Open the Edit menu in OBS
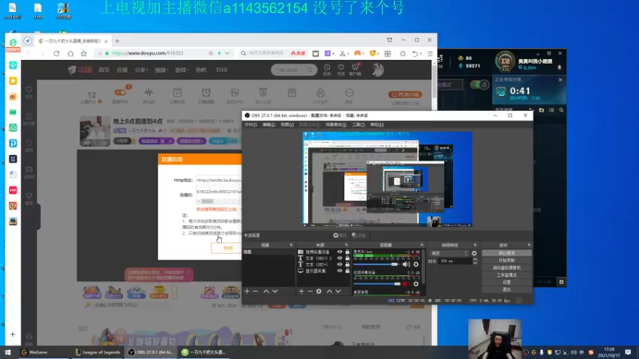This screenshot has height=359, width=639. (x=268, y=124)
